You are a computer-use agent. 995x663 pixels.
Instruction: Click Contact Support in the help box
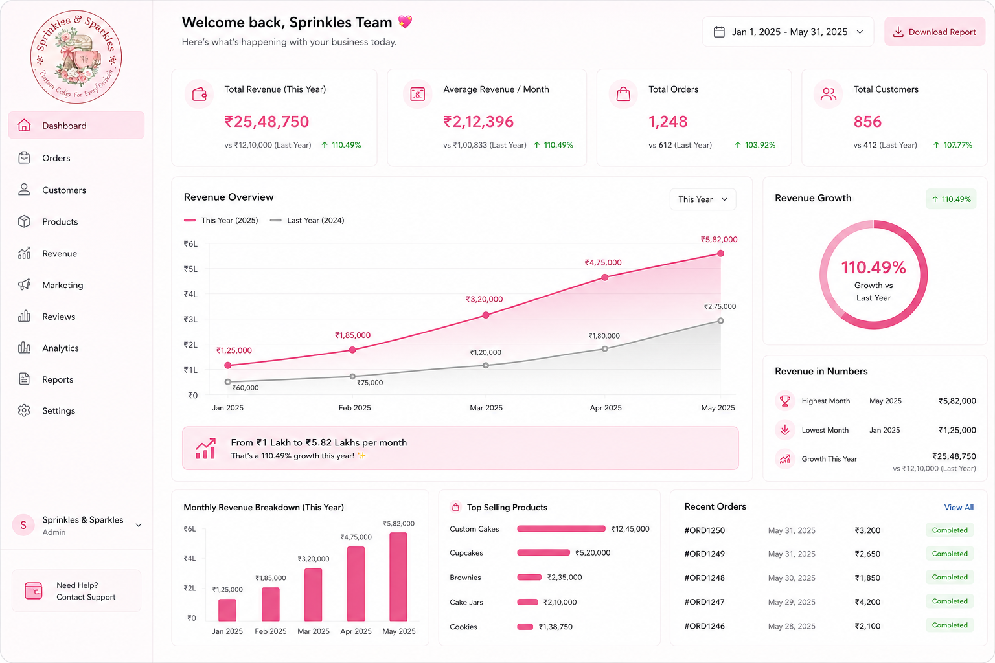coord(86,597)
